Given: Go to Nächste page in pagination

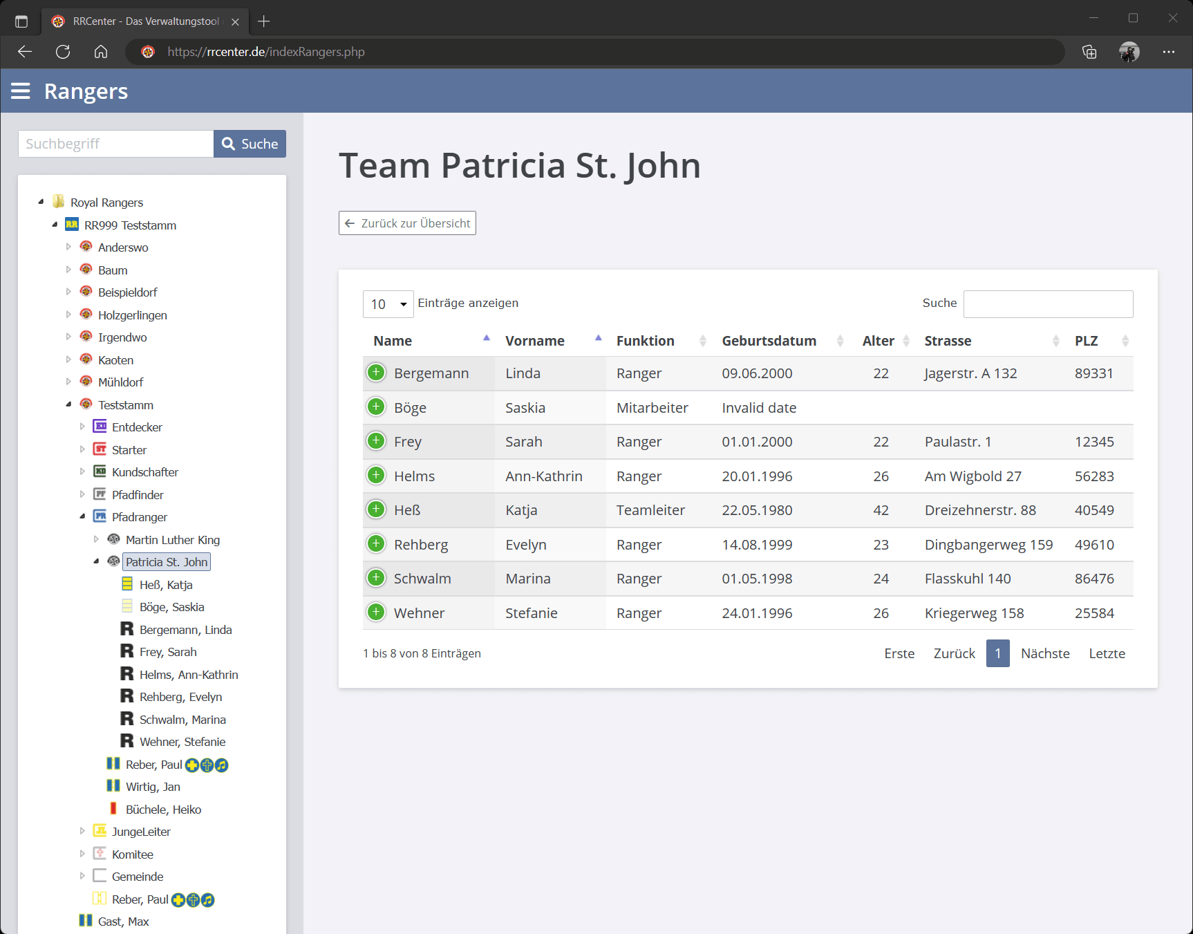Looking at the screenshot, I should coord(1044,653).
